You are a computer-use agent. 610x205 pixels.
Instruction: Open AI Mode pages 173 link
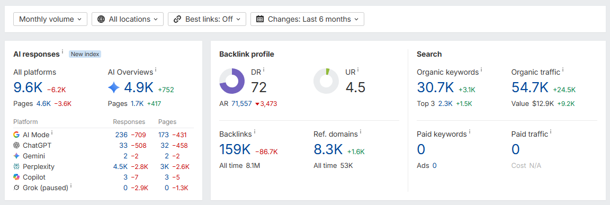[x=164, y=135]
